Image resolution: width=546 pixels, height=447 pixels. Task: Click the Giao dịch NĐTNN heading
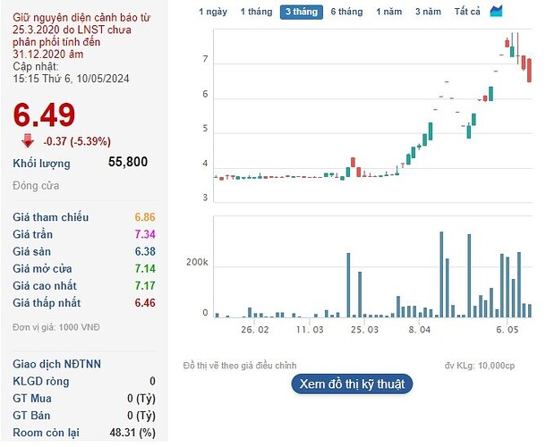click(x=56, y=364)
